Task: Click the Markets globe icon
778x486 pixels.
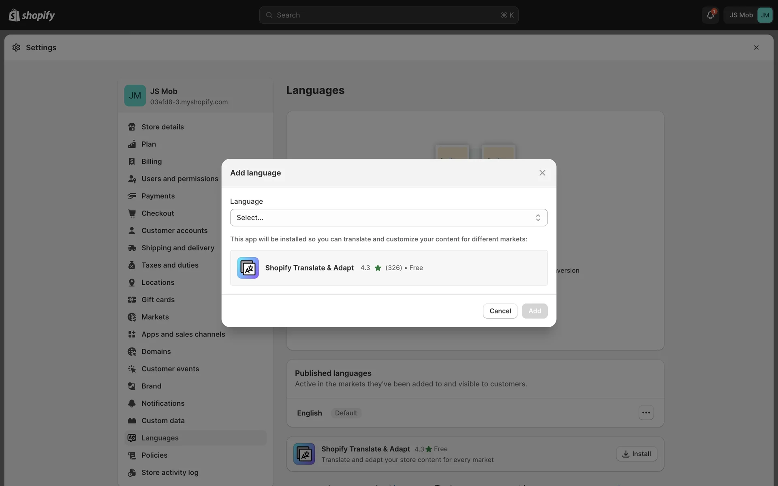Action: 132,317
